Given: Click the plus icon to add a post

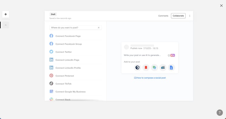Looking at the screenshot, I should (x=6, y=14).
